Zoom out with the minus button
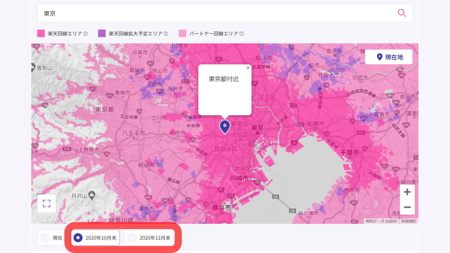 [407, 207]
